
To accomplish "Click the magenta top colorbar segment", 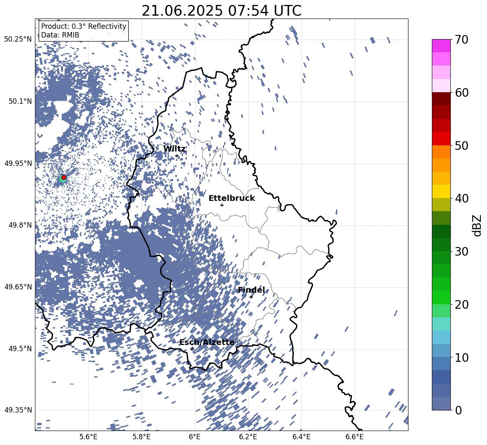I will coord(441,46).
